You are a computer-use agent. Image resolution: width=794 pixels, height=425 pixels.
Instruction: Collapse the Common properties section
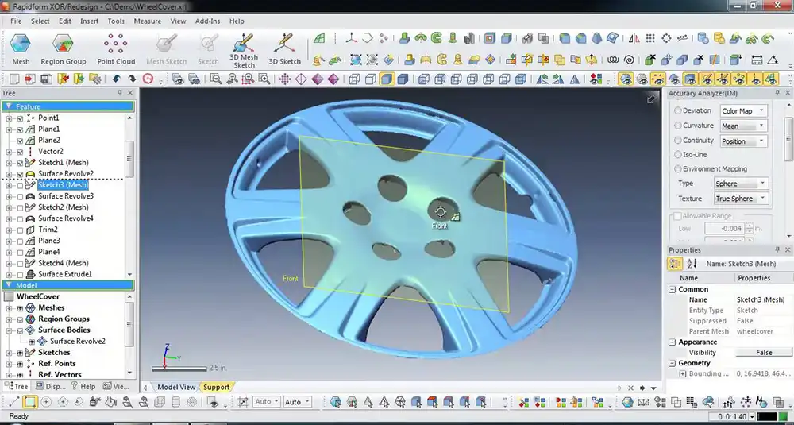[673, 289]
